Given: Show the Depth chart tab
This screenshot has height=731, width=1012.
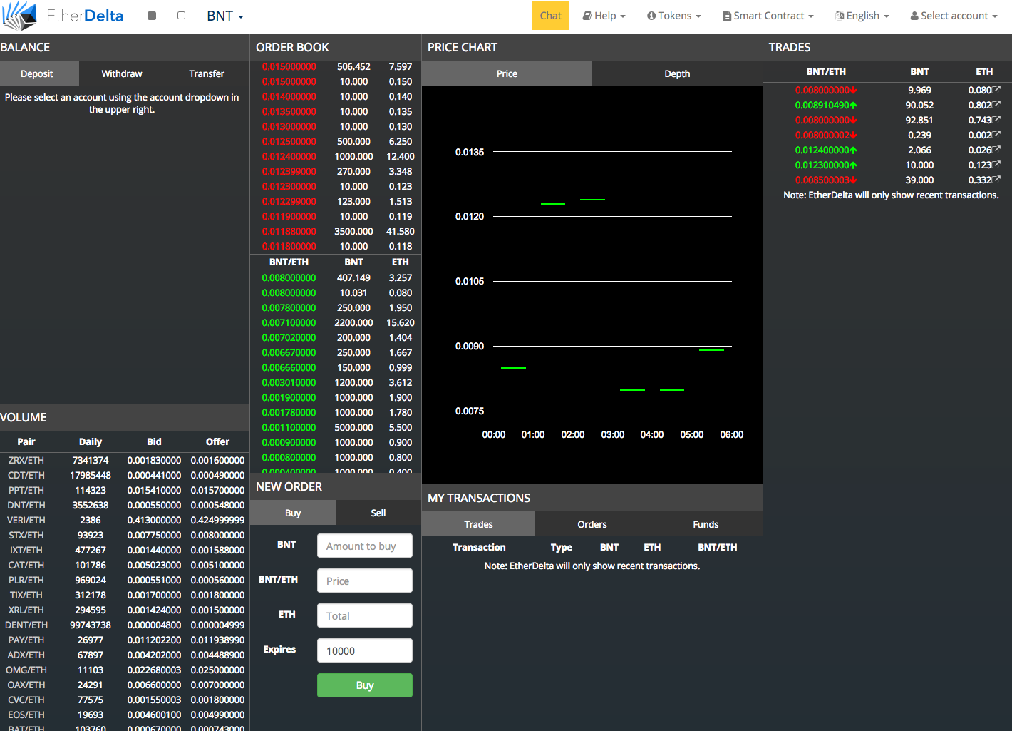Looking at the screenshot, I should (677, 73).
